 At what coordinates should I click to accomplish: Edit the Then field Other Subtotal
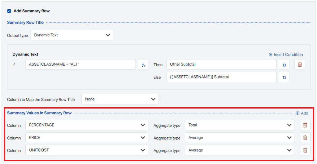[222, 64]
